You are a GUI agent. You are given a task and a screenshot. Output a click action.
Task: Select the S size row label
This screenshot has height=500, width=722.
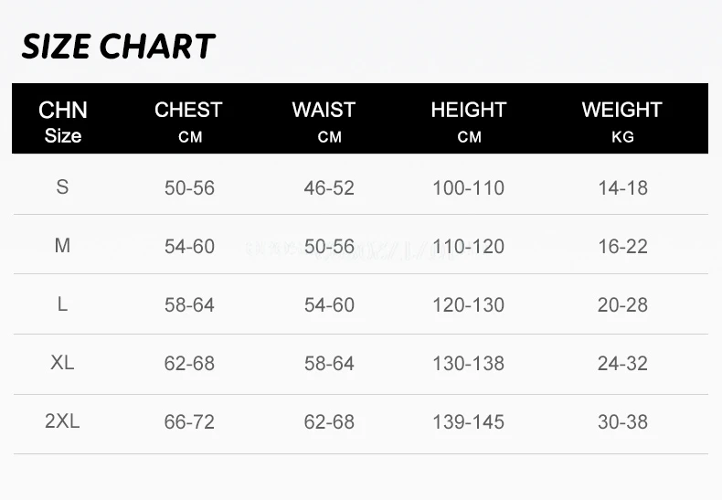pyautogui.click(x=62, y=186)
